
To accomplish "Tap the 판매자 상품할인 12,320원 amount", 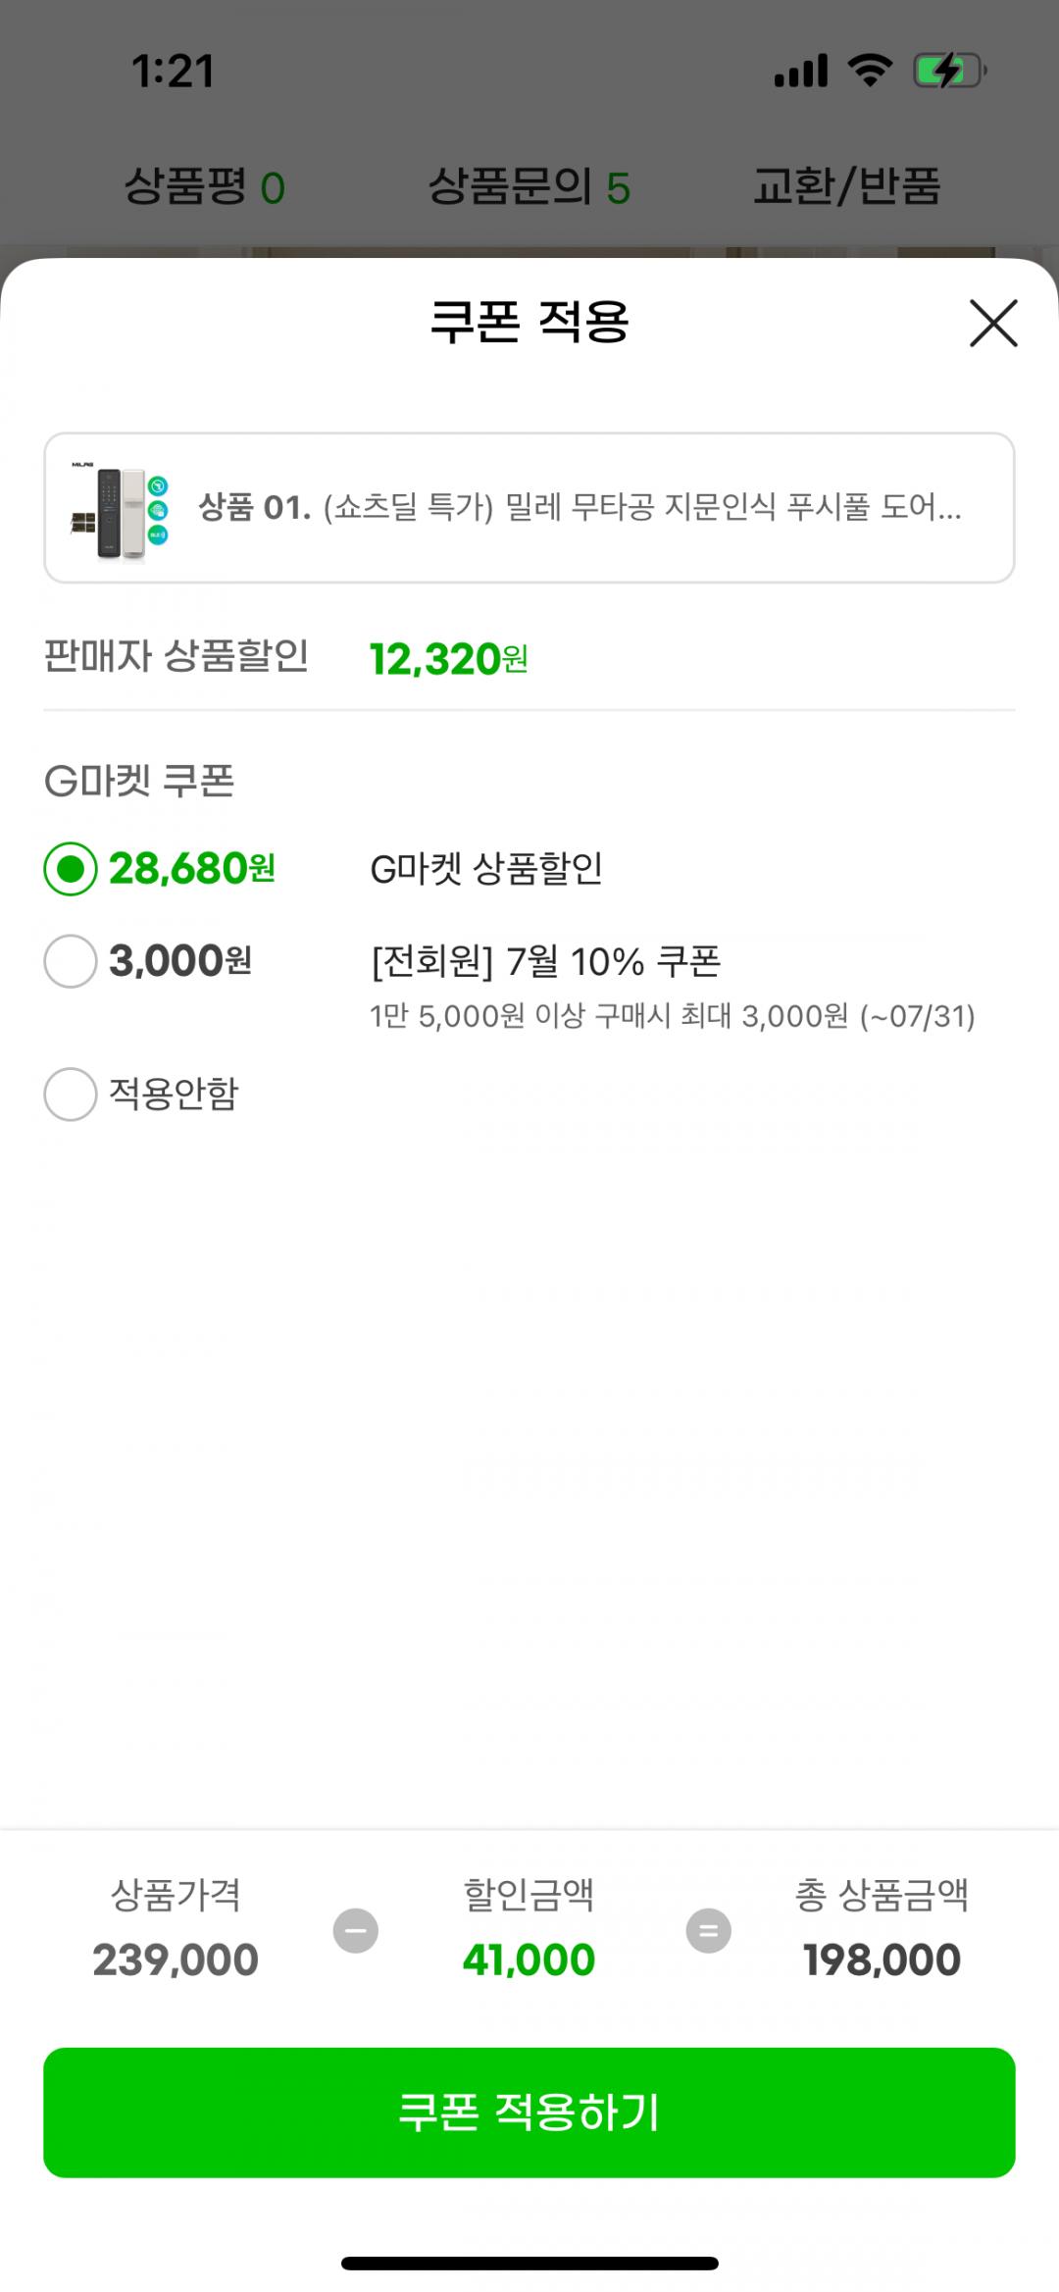I will click(x=448, y=659).
